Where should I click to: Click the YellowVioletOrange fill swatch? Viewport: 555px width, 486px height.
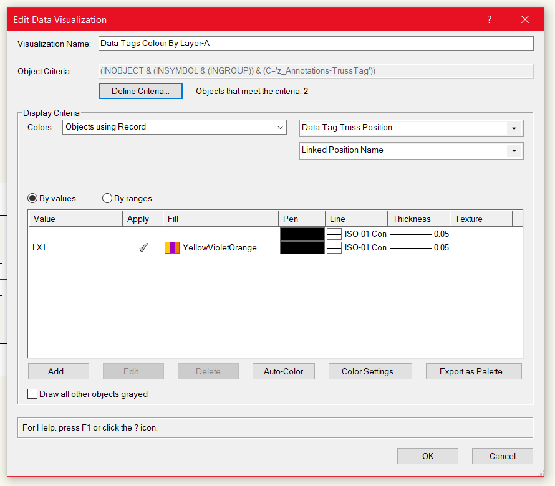[171, 247]
